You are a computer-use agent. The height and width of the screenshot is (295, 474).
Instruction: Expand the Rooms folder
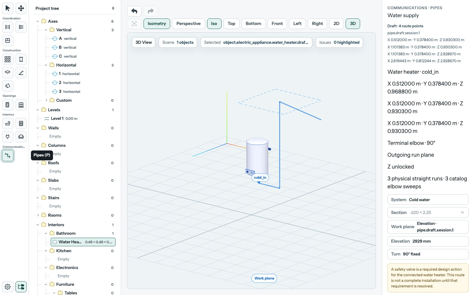click(x=38, y=215)
